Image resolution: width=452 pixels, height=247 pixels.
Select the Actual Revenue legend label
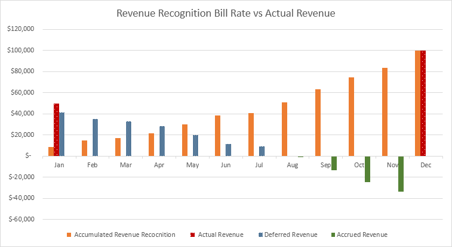(223, 235)
